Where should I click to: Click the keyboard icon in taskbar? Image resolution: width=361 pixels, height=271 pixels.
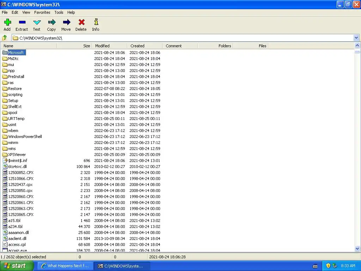(315, 266)
